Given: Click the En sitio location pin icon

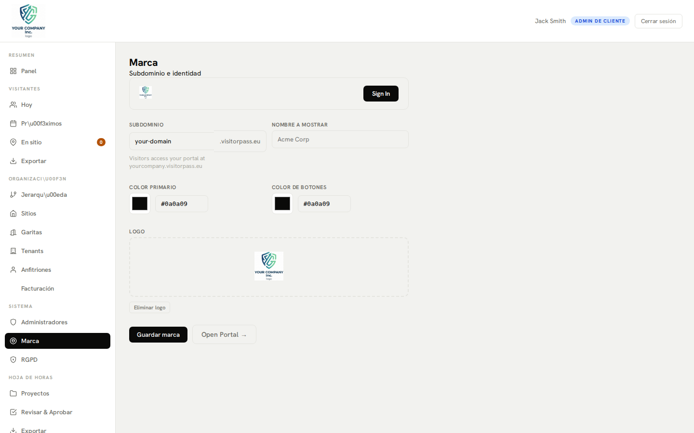Looking at the screenshot, I should coord(13,142).
